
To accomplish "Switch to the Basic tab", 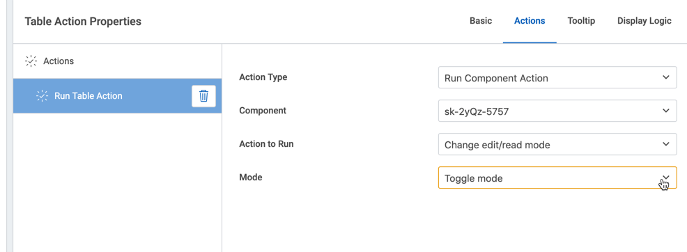I will 481,21.
